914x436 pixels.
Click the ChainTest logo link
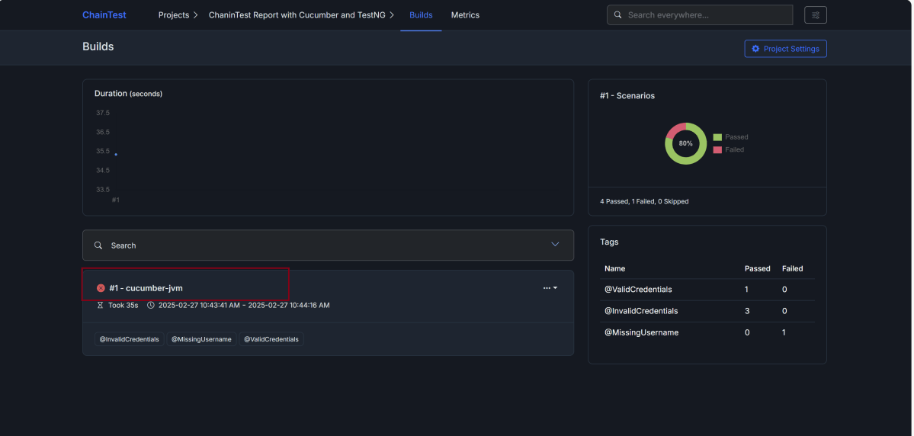point(104,15)
